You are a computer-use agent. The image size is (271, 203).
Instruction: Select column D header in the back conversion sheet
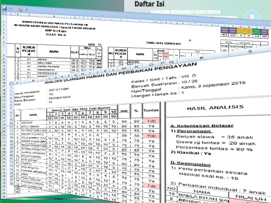tap(54, 16)
